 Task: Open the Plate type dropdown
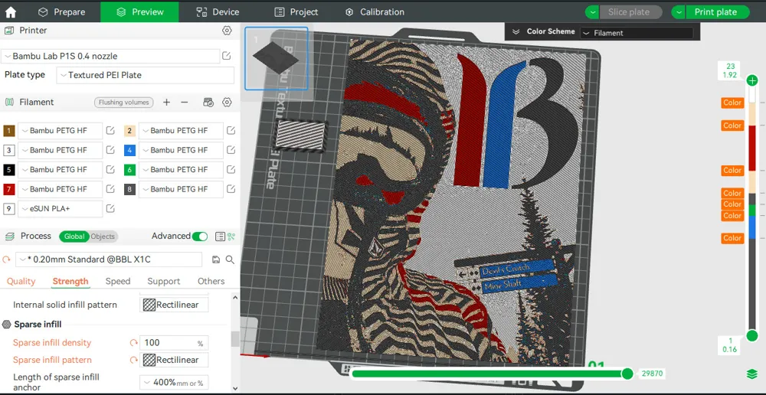(145, 75)
